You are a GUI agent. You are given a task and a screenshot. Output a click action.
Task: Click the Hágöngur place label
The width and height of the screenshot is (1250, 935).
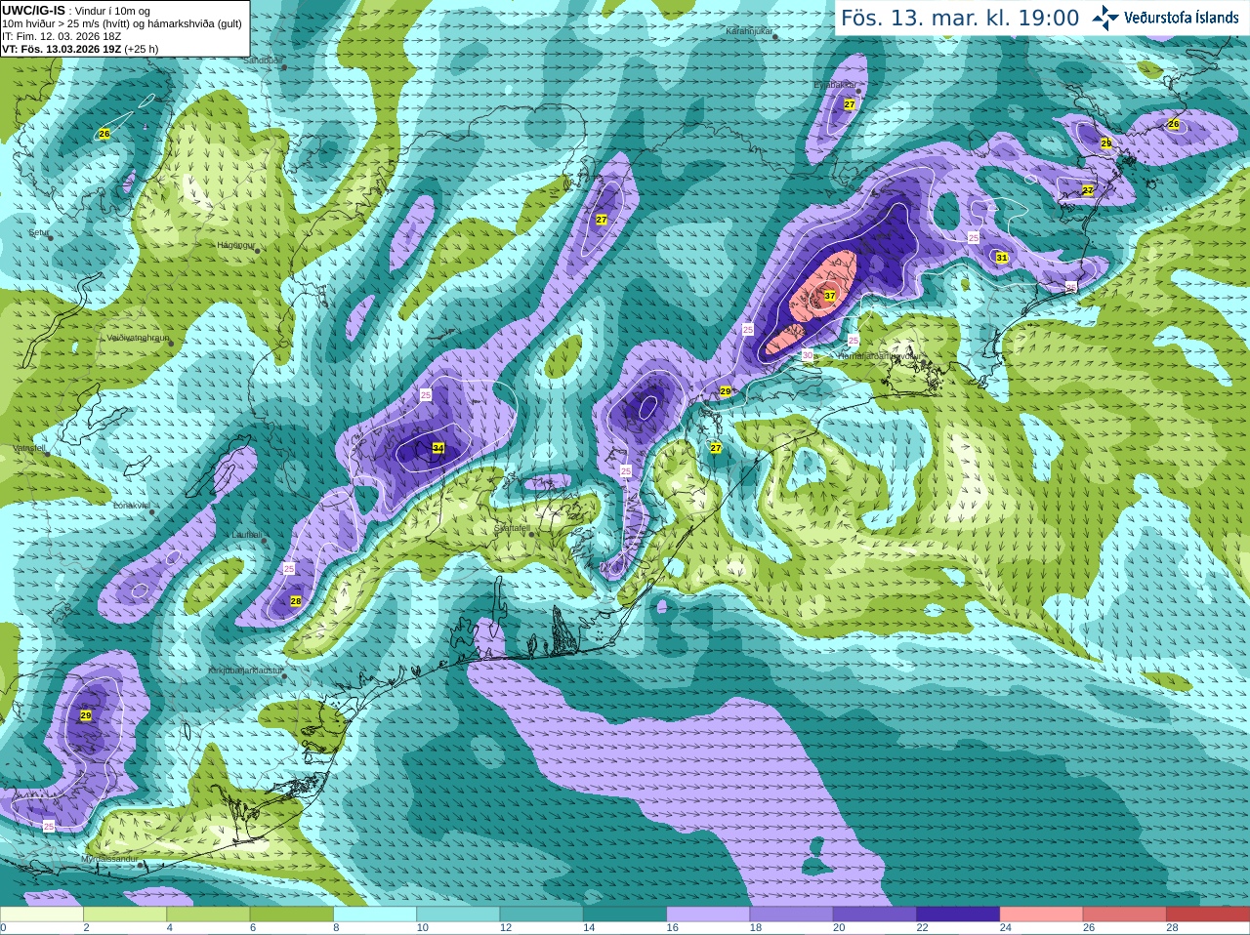pyautogui.click(x=235, y=246)
